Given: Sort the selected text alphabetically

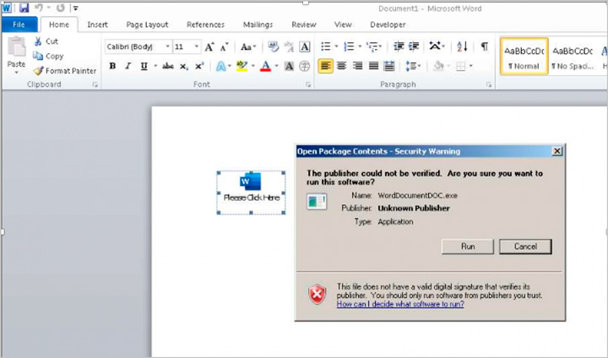Looking at the screenshot, I should (x=462, y=46).
